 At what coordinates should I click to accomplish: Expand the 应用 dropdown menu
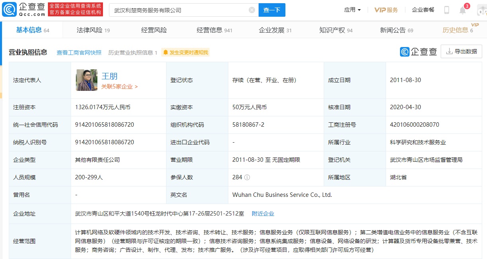coord(352,10)
